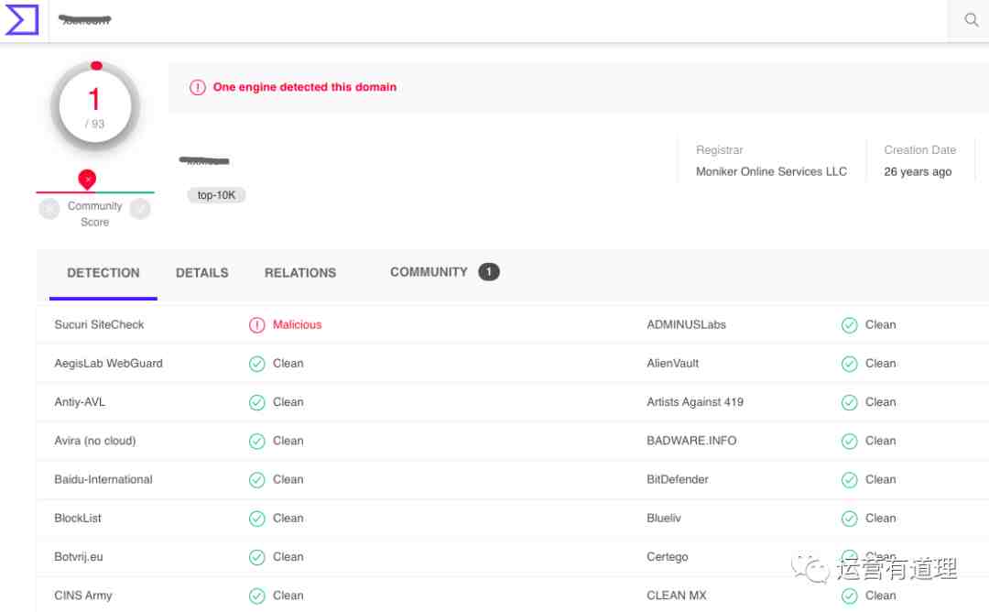Click the 'Blueliv' engine name
989x612 pixels.
[664, 518]
